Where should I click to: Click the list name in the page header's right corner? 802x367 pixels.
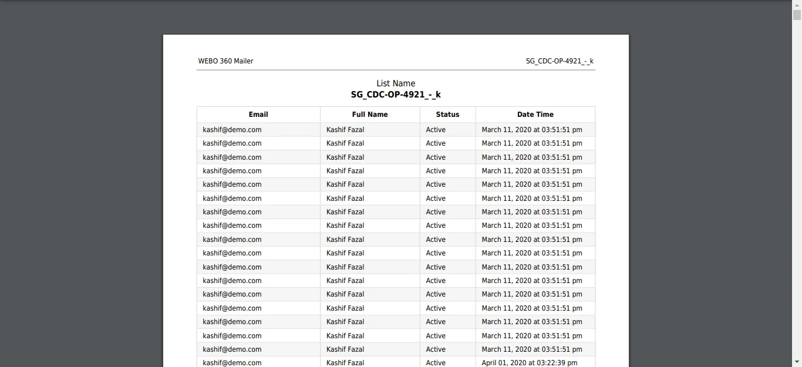point(560,61)
